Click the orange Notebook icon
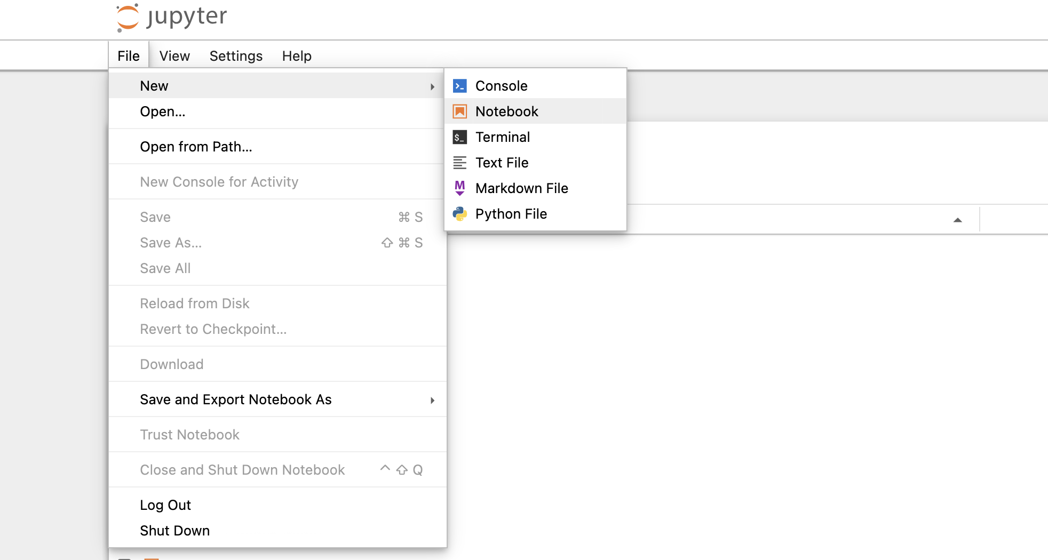The height and width of the screenshot is (560, 1048). tap(459, 111)
